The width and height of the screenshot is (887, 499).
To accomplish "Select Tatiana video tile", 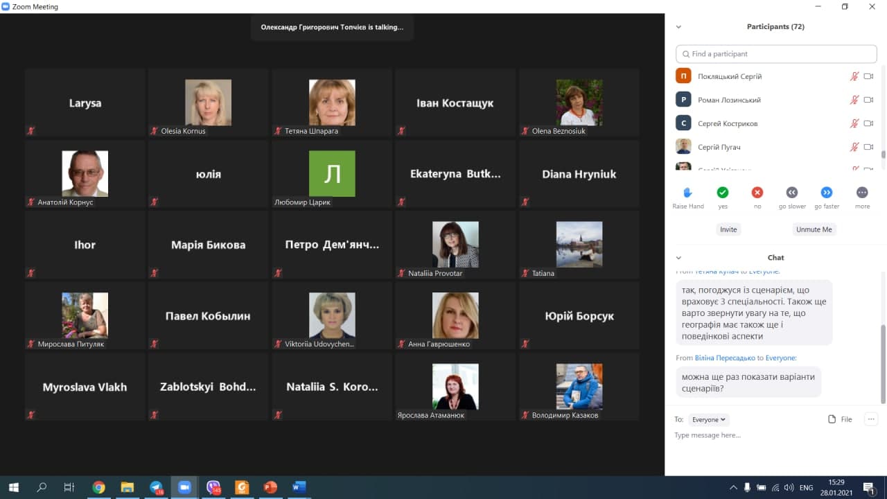I will pyautogui.click(x=579, y=245).
